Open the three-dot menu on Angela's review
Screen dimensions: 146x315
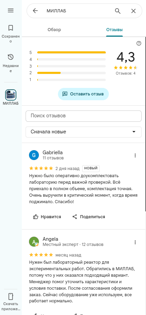135,242
